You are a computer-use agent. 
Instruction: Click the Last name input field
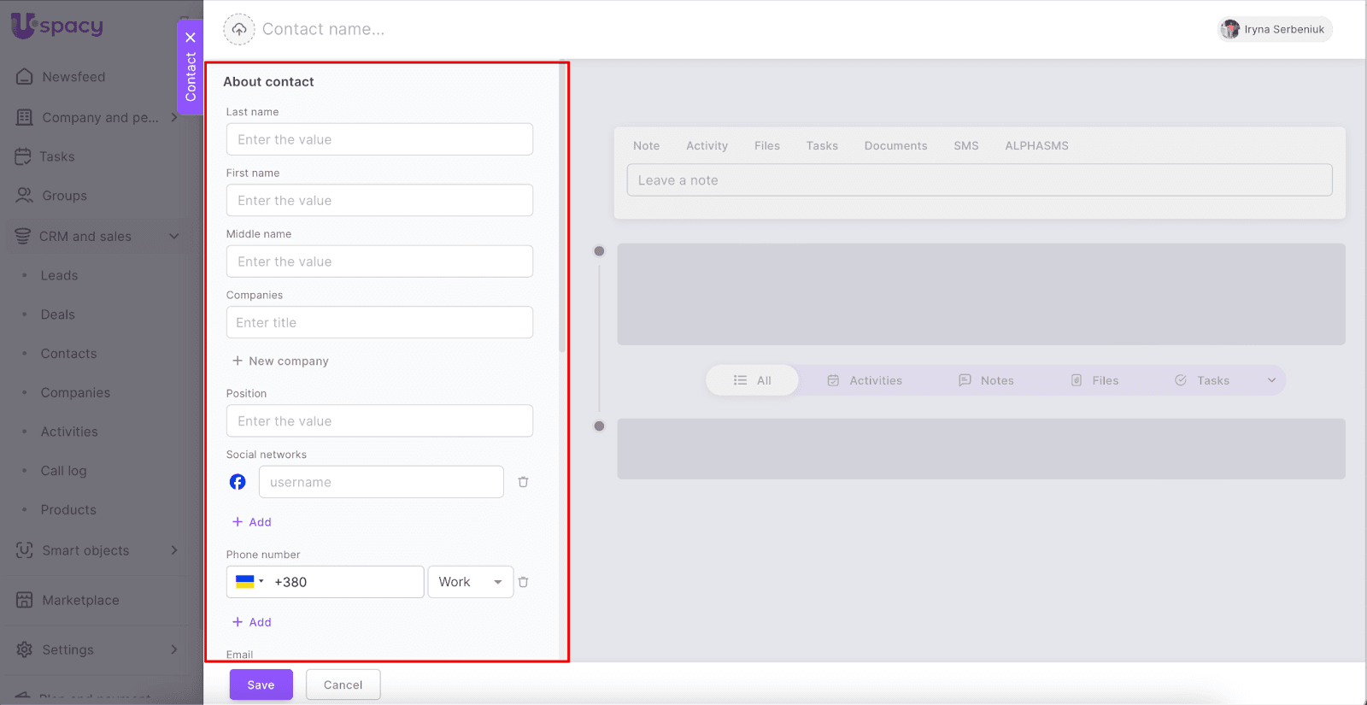click(x=379, y=139)
